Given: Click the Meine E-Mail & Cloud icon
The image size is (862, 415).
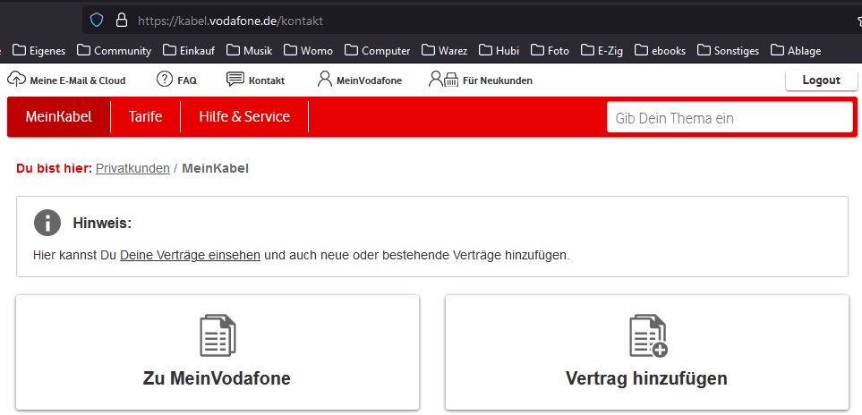Looking at the screenshot, I should pos(16,79).
